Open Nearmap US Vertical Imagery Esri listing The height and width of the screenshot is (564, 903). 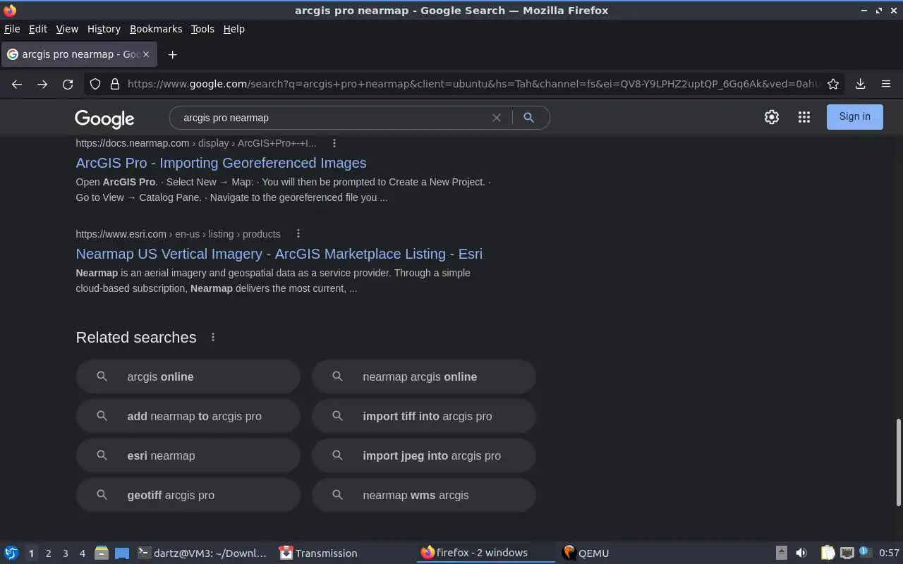tap(279, 254)
